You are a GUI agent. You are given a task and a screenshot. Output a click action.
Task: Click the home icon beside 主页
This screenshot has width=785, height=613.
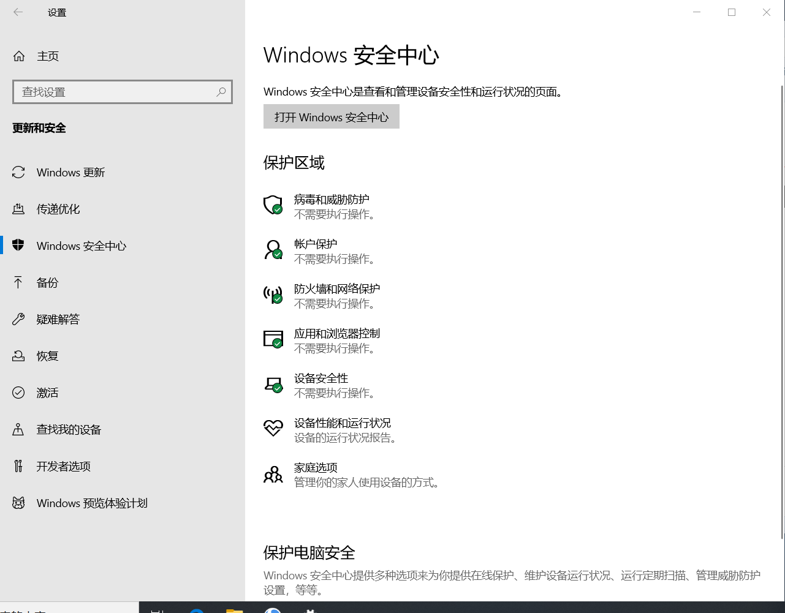19,56
